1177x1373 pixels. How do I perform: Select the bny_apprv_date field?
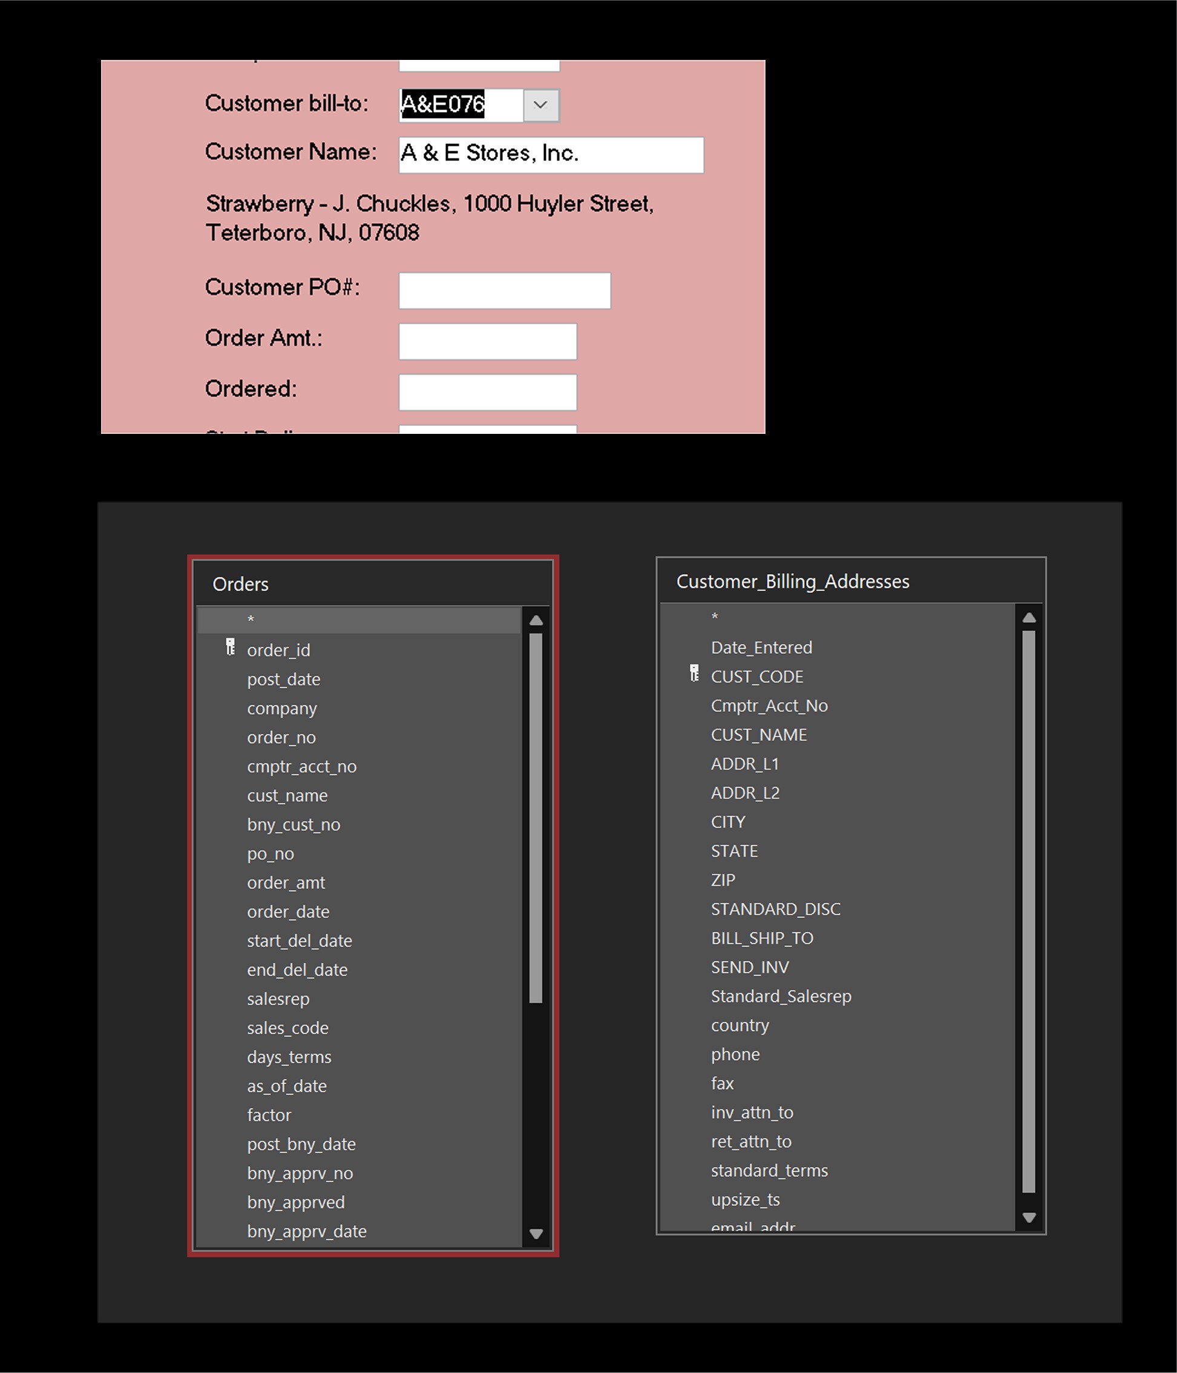pyautogui.click(x=360, y=1232)
